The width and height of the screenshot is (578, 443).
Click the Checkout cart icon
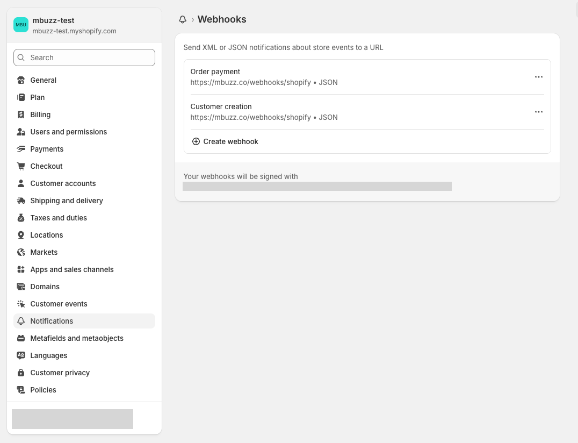pyautogui.click(x=21, y=166)
